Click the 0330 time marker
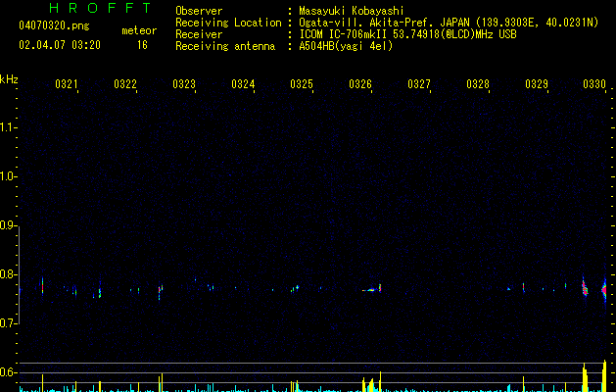616x392 pixels. [x=594, y=83]
